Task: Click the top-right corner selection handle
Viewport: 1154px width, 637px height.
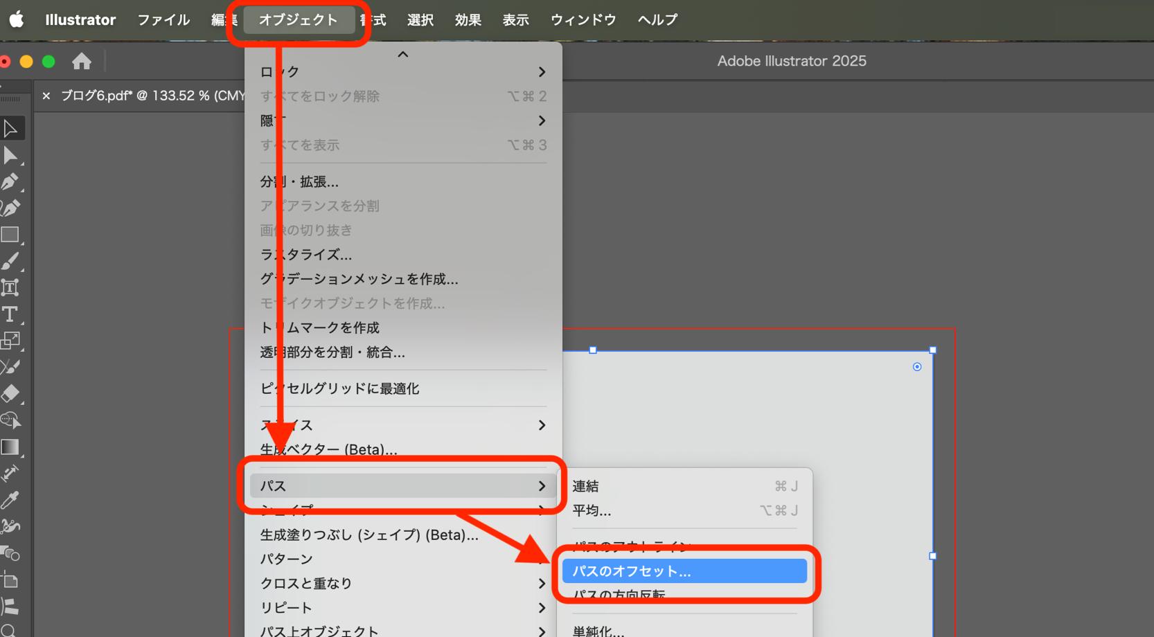Action: (x=932, y=350)
